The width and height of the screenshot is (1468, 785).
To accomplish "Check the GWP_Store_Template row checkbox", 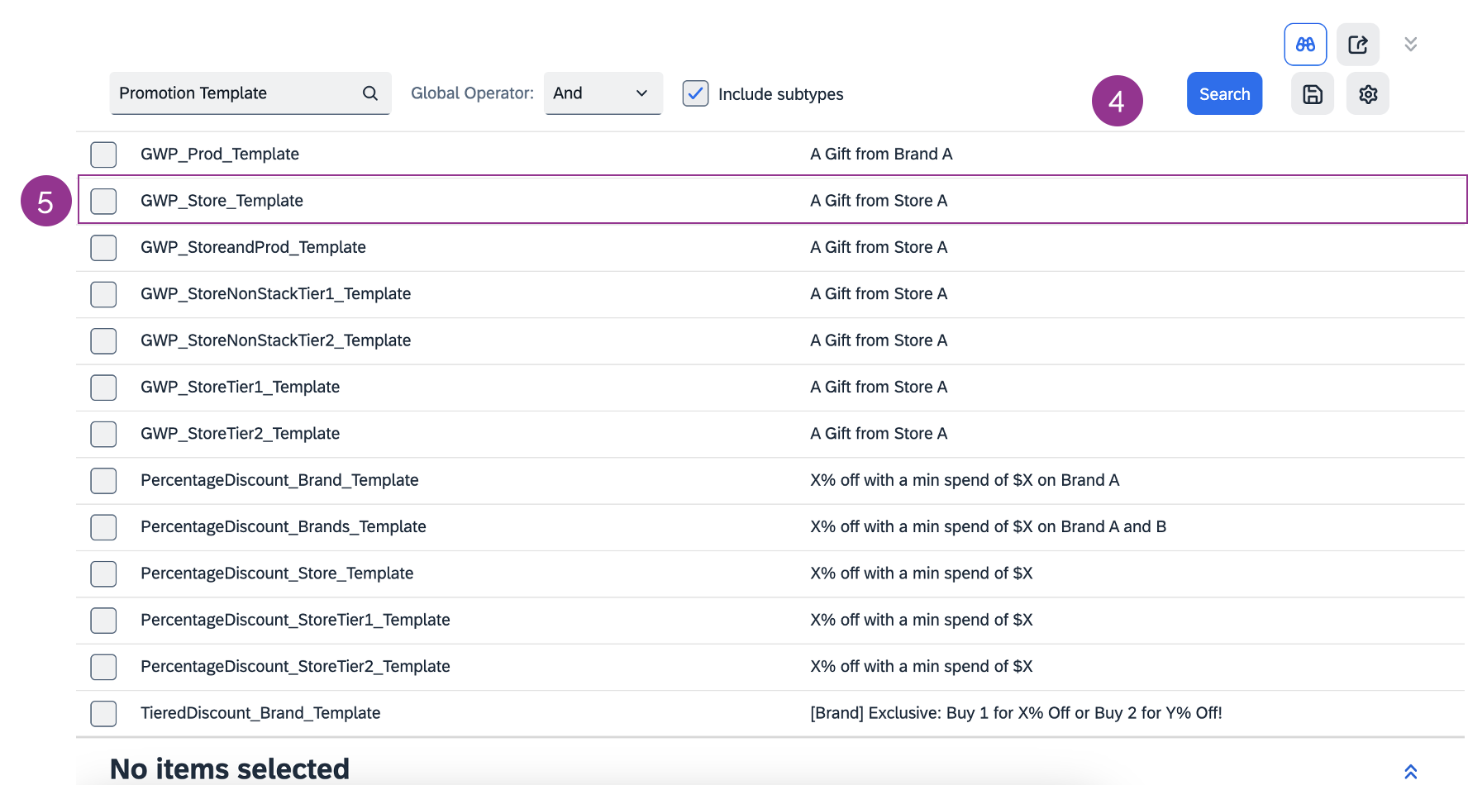I will coord(103,201).
